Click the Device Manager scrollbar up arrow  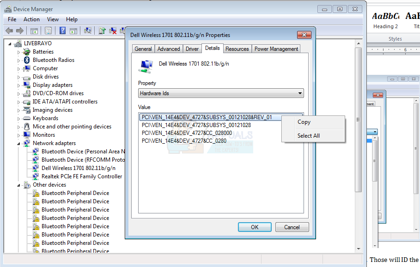click(359, 43)
